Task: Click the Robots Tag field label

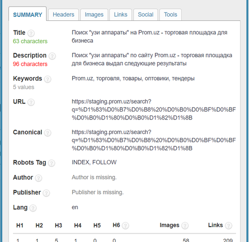Action: tap(29, 163)
